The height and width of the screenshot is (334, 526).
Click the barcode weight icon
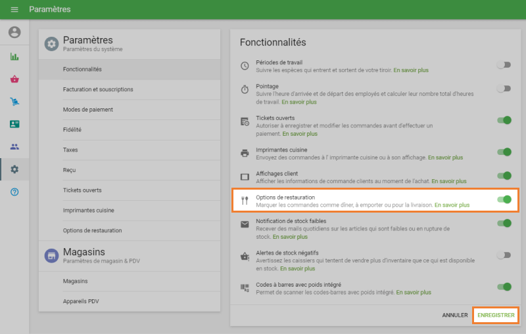click(245, 288)
